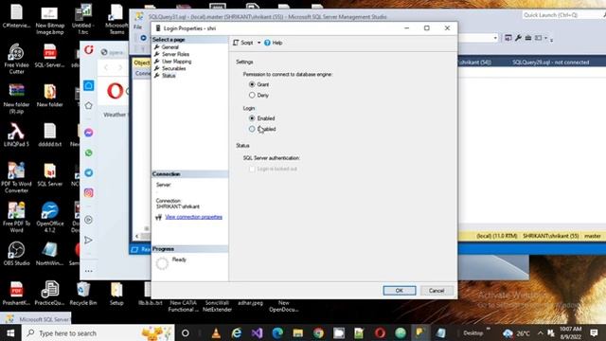606x341 pixels.
Task: Open the General page in Login Properties
Action: pos(169,47)
